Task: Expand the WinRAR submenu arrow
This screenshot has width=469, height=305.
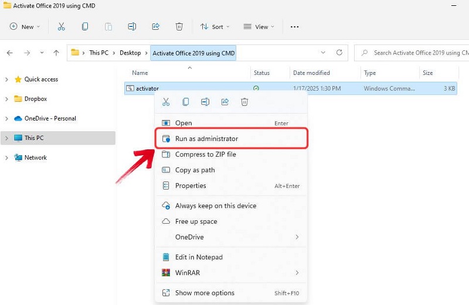Action: [297, 272]
